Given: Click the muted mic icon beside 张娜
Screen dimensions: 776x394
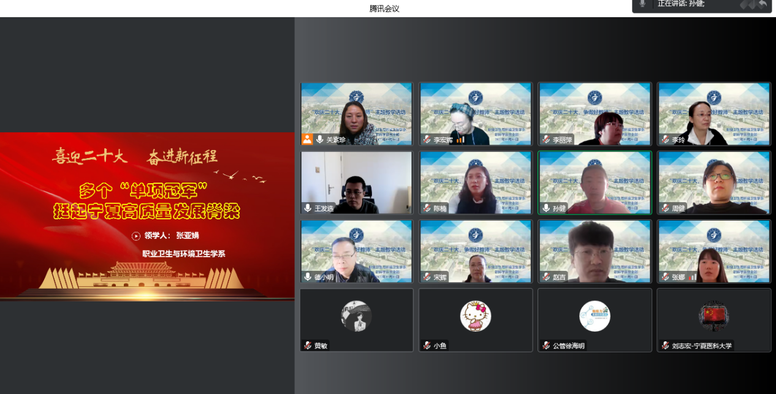Looking at the screenshot, I should tap(664, 277).
